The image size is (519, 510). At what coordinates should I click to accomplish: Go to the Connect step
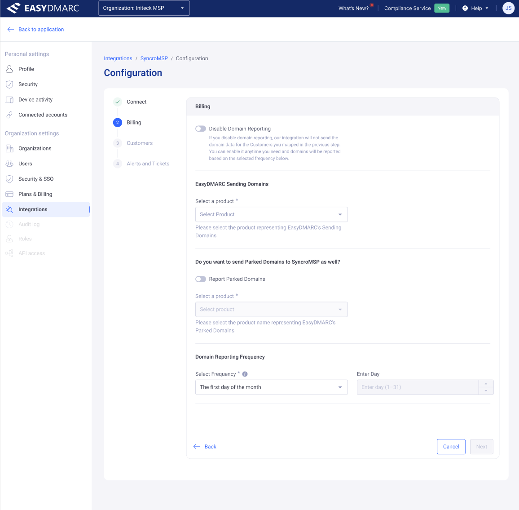tap(136, 102)
